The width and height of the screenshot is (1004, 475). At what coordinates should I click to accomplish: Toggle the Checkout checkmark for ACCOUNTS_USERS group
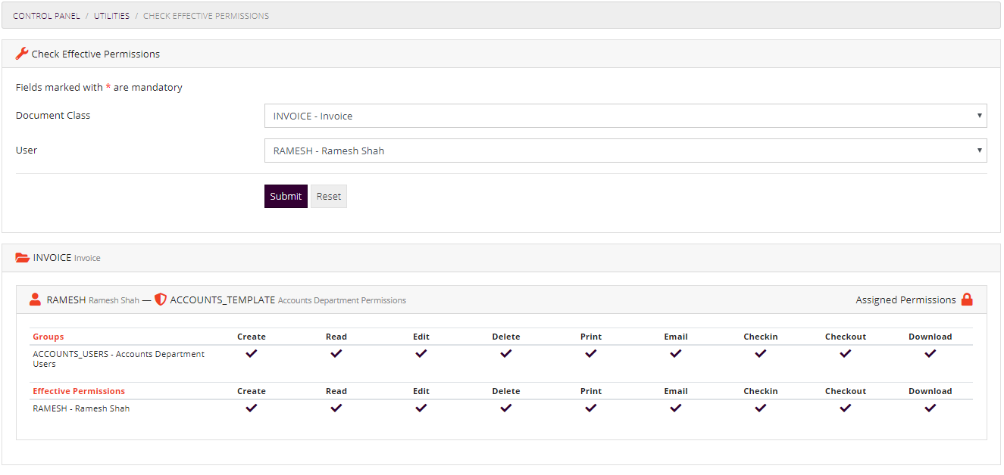pos(845,353)
